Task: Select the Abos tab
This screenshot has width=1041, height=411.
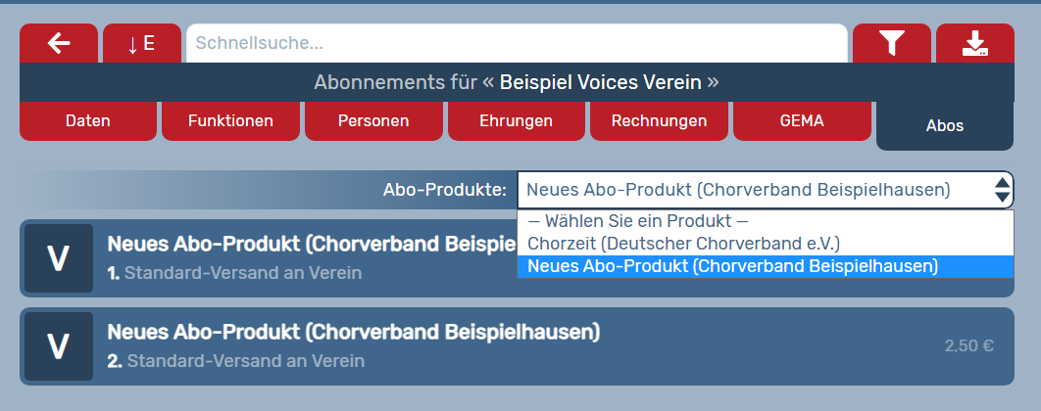Action: point(945,125)
